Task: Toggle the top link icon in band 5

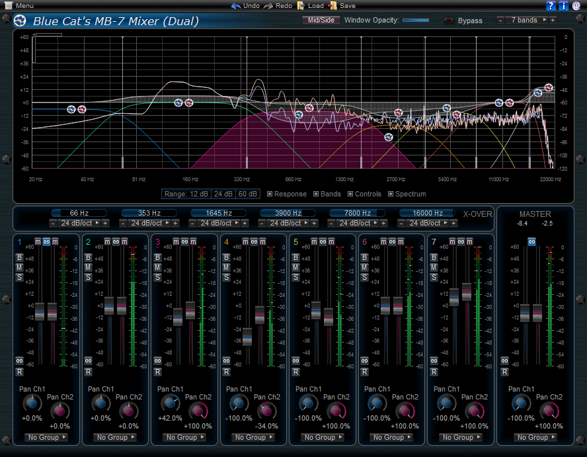Action: 323,242
